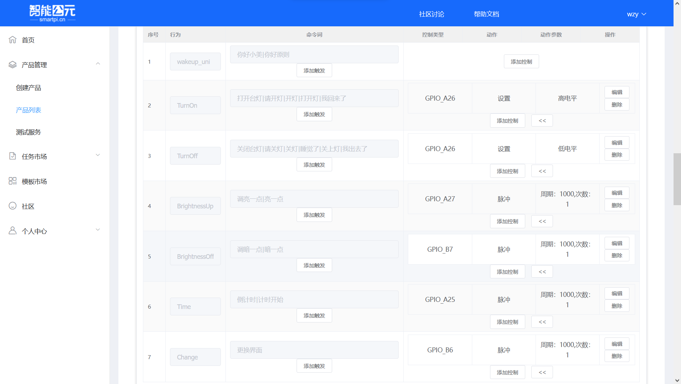Click 删除 for the GPIO_B6 control
This screenshot has height=384, width=681.
617,356
